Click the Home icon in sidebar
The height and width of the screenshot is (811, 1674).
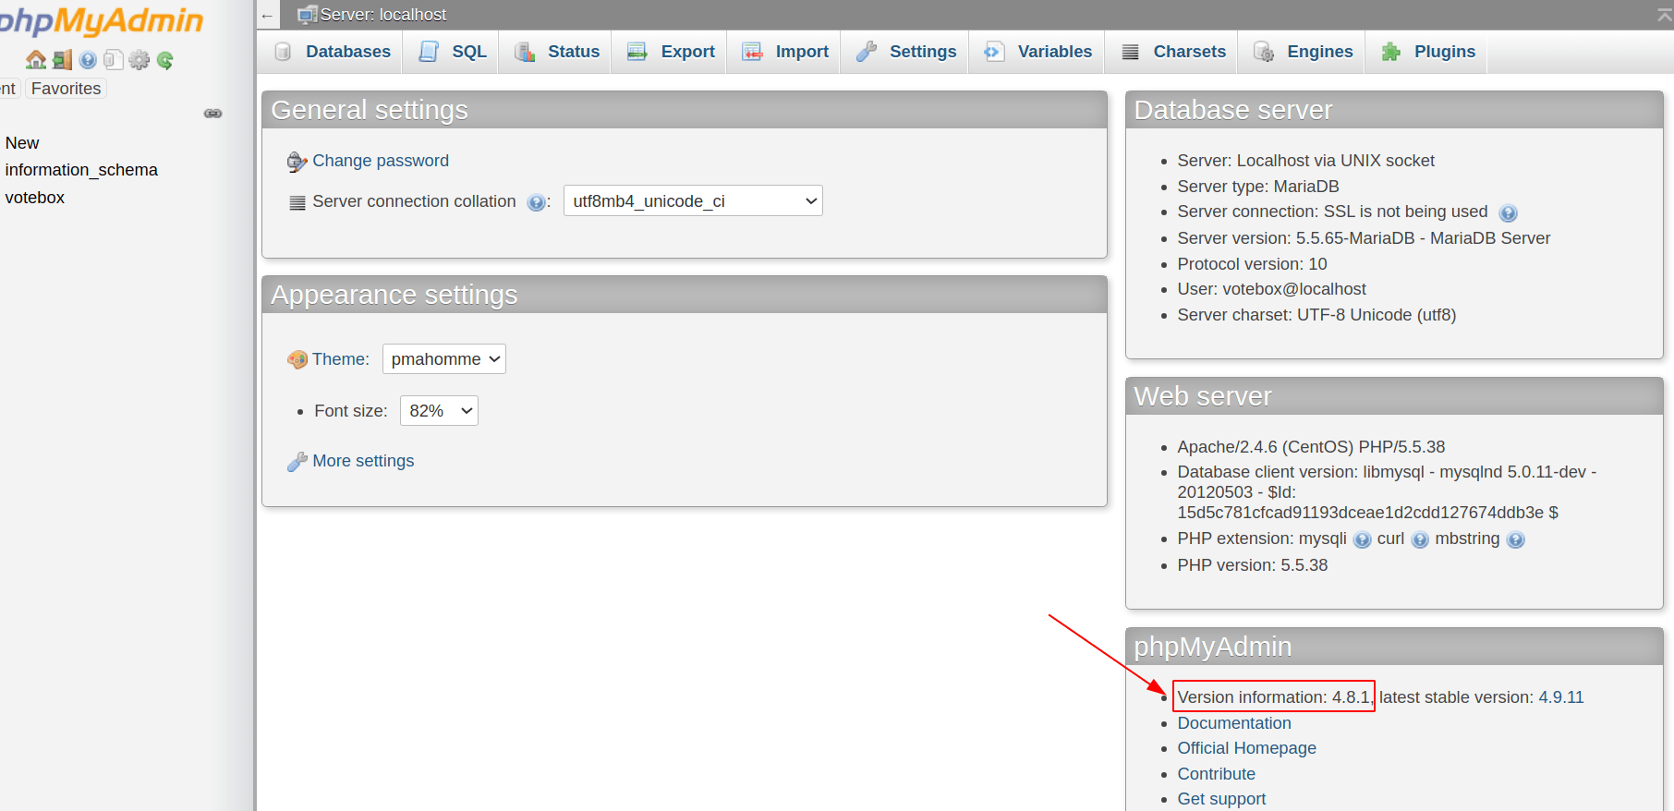[x=36, y=60]
